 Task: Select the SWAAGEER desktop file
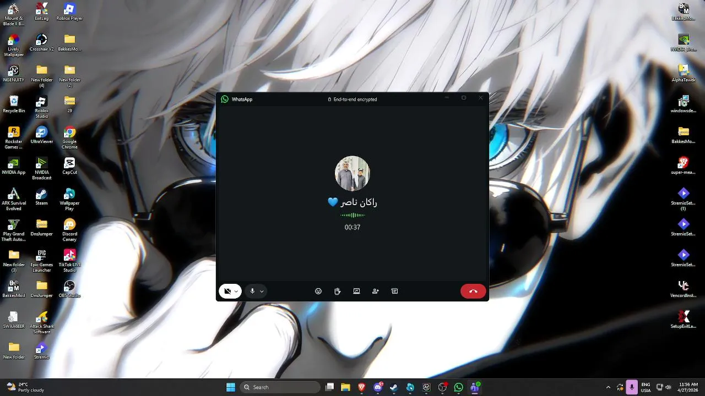click(13, 320)
